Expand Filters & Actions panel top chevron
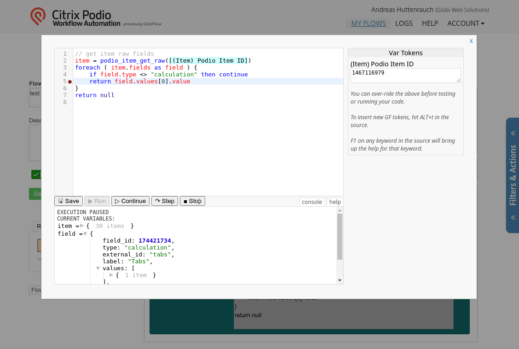This screenshot has height=349, width=519. coord(513,134)
